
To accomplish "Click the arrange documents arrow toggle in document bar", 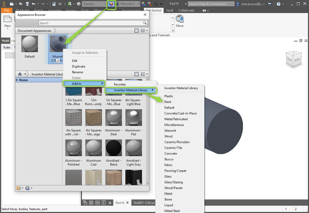I will 110,202.
